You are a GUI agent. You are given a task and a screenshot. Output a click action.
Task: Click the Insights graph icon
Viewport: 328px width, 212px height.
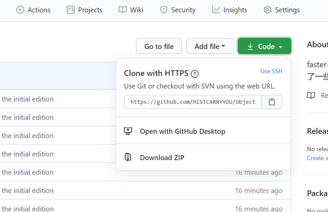point(216,10)
